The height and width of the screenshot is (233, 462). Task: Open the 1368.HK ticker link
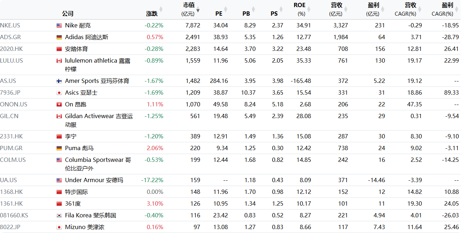pos(11,192)
